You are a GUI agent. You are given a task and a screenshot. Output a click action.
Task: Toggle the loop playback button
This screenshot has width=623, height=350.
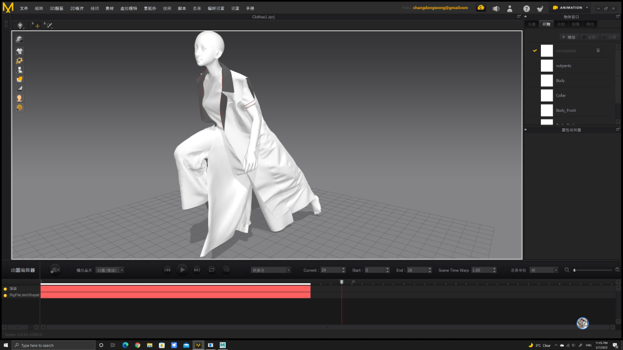[212, 270]
